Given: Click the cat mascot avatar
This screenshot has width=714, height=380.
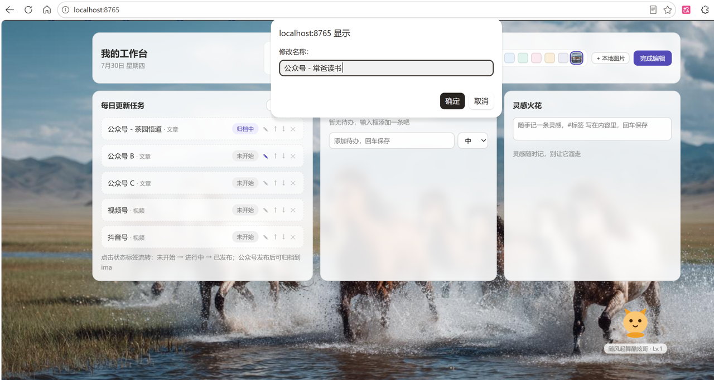Looking at the screenshot, I should coord(635,323).
